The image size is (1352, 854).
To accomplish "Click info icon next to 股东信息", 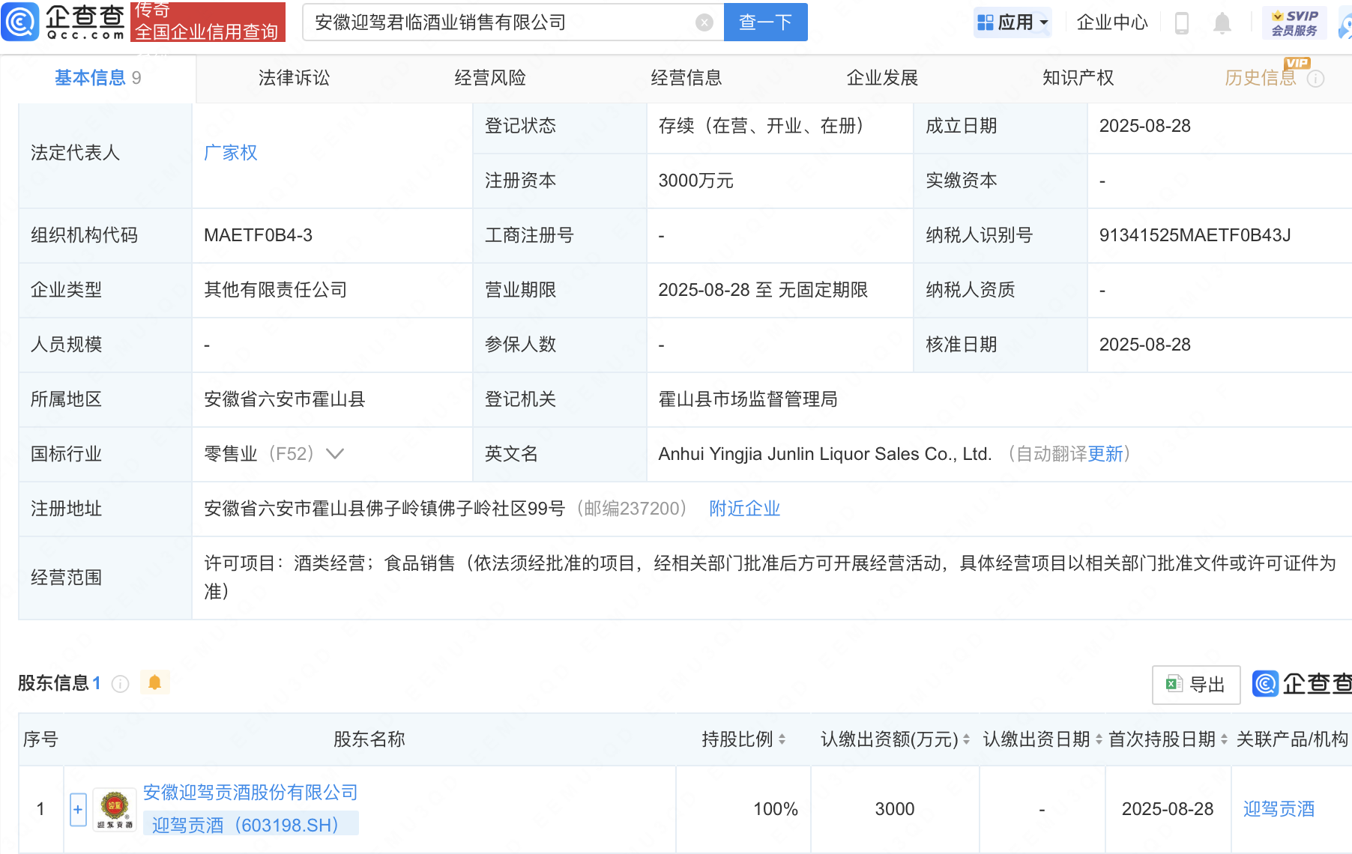I will pos(120,684).
